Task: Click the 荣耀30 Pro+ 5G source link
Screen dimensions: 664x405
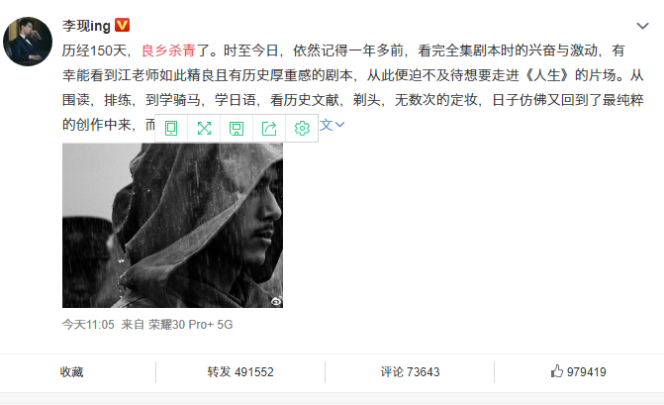Action: [191, 325]
